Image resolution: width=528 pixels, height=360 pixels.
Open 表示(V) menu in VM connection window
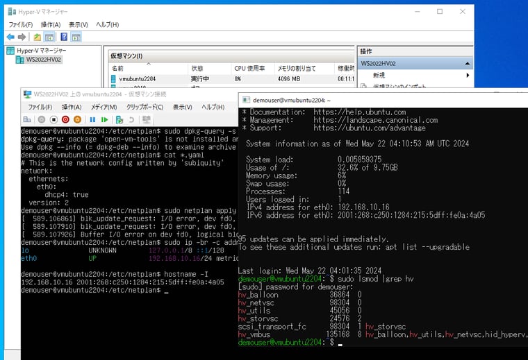183,108
